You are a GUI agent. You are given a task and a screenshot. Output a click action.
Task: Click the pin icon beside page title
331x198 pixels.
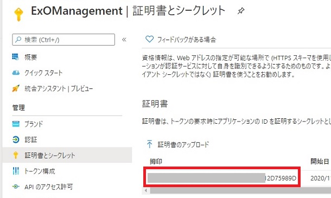click(x=241, y=11)
